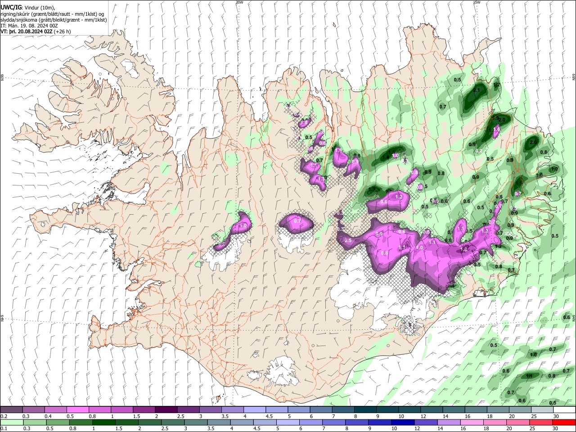Image resolution: width=576 pixels, height=432 pixels.
Task: Select the 7 blue swatch in lower legend row
Action: 333,422
